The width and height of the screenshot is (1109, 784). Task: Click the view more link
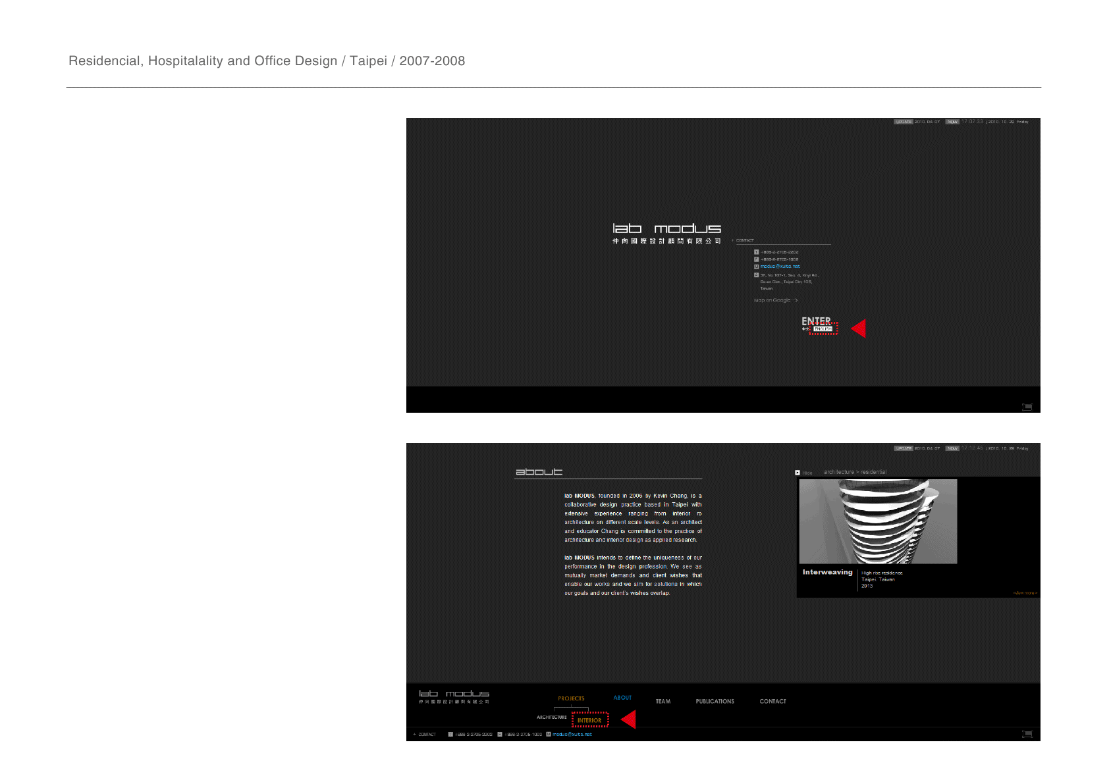coord(1025,593)
